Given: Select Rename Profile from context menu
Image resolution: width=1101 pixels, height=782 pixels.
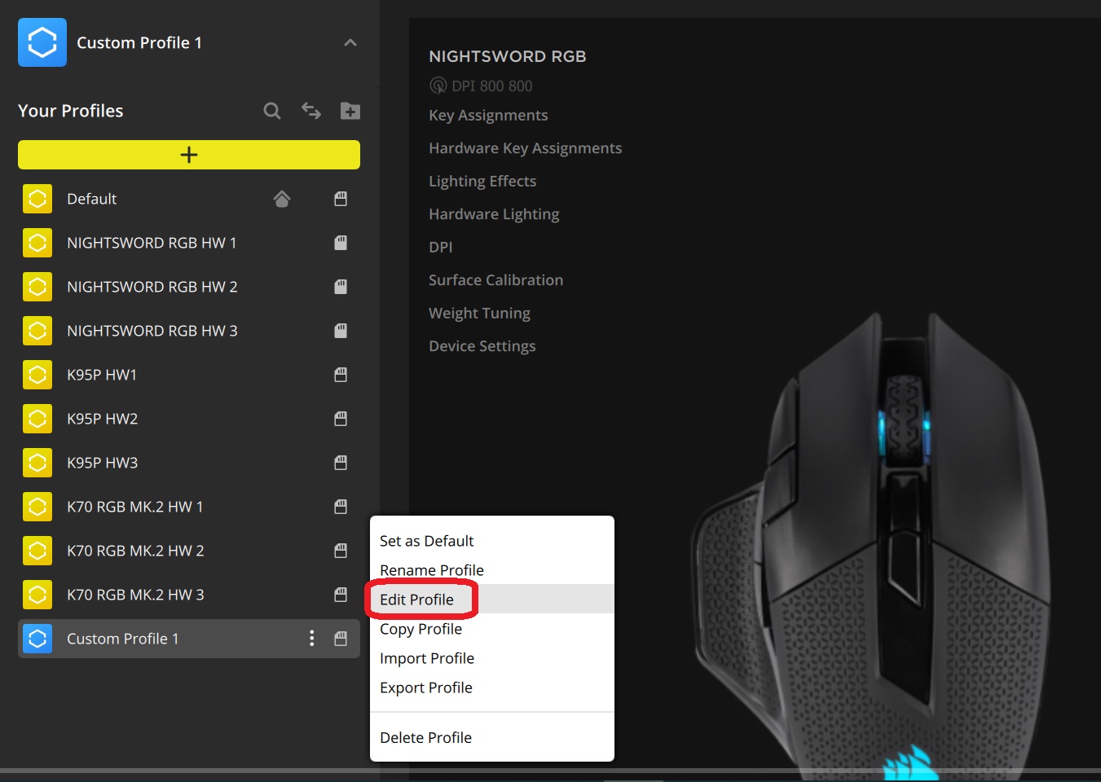Looking at the screenshot, I should tap(432, 570).
